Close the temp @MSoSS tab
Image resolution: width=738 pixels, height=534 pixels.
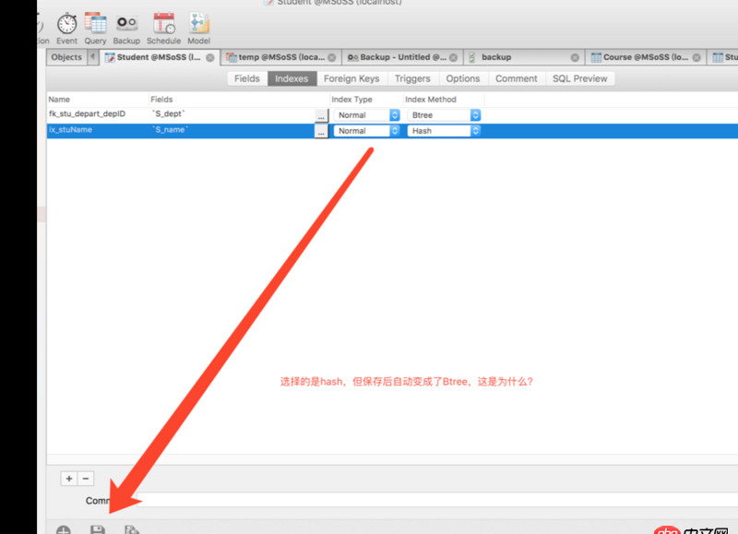[x=332, y=57]
